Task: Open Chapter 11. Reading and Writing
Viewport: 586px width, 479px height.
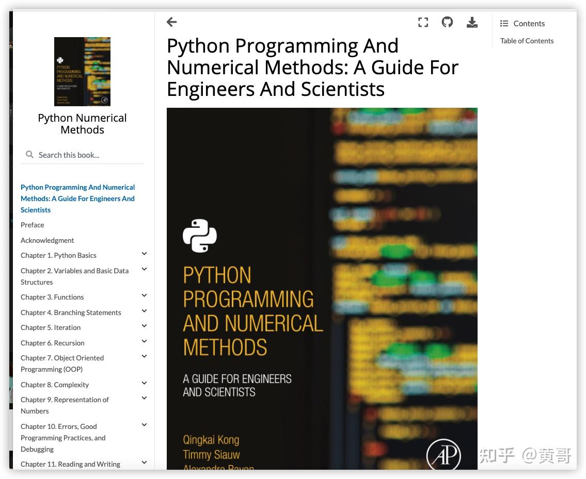Action: (71, 464)
